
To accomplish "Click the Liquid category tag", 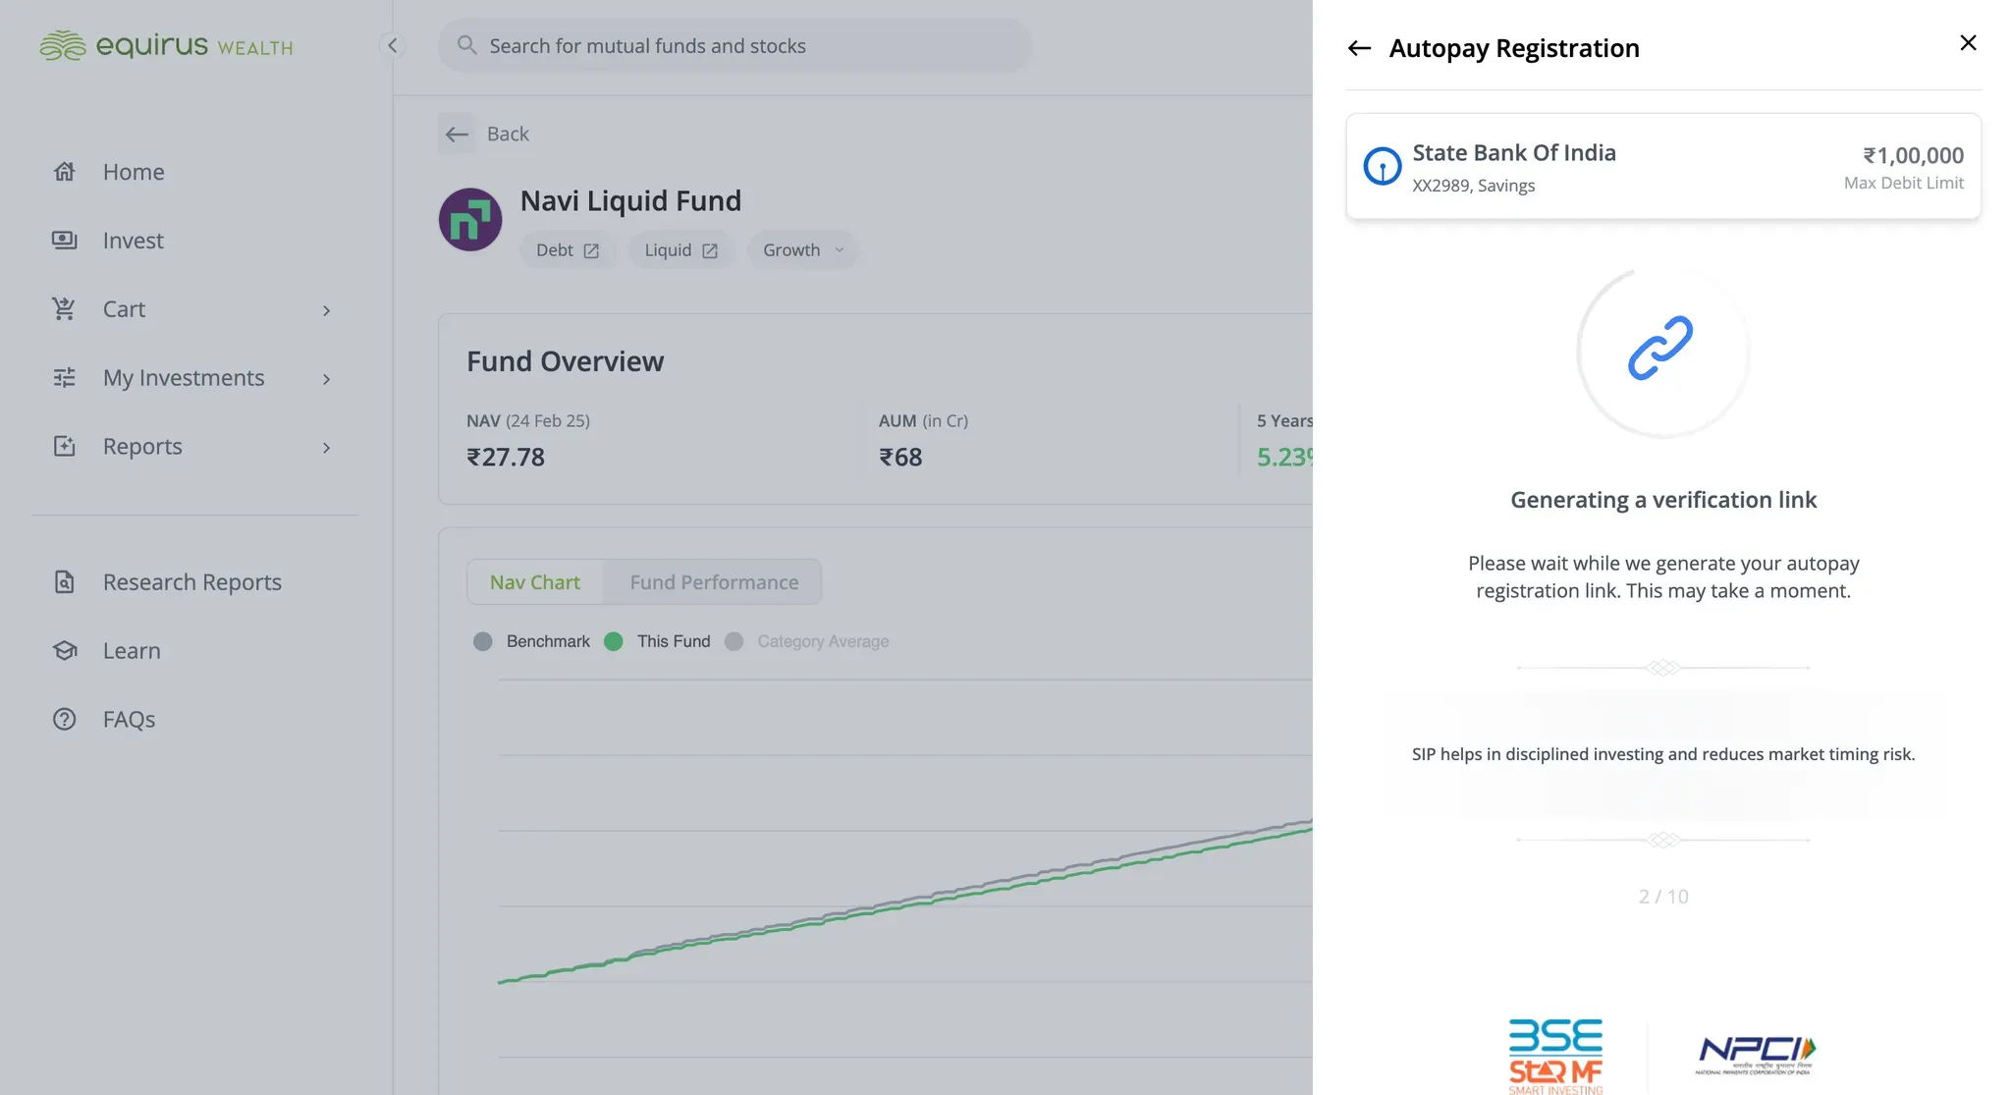I will [x=680, y=250].
